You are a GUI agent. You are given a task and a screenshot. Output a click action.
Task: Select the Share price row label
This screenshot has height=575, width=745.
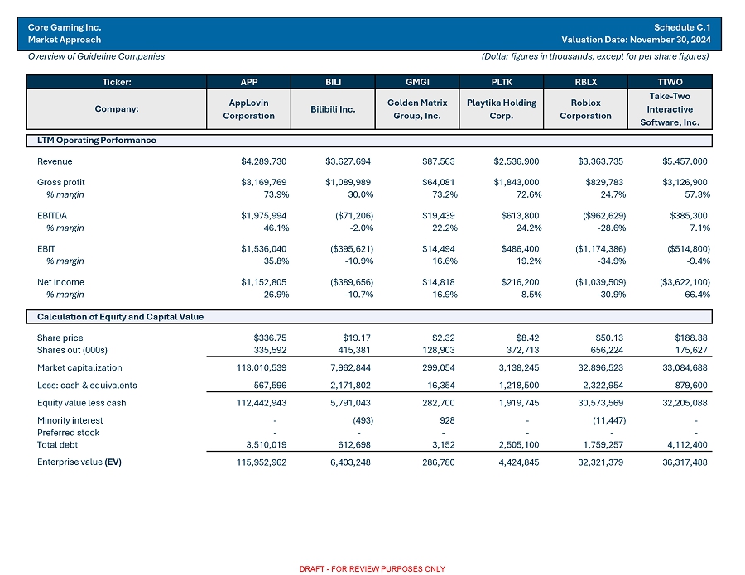[x=60, y=338]
